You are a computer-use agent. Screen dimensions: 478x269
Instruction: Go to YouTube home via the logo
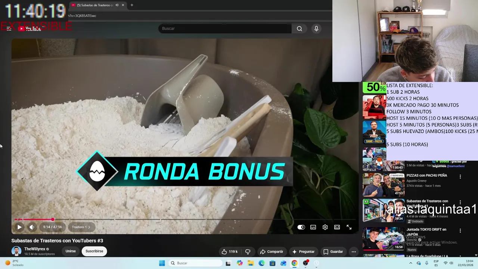click(30, 29)
